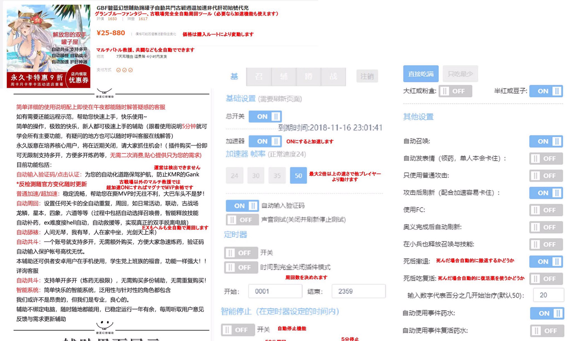Click the 结束 end time field
This screenshot has height=341, width=571.
tap(359, 291)
